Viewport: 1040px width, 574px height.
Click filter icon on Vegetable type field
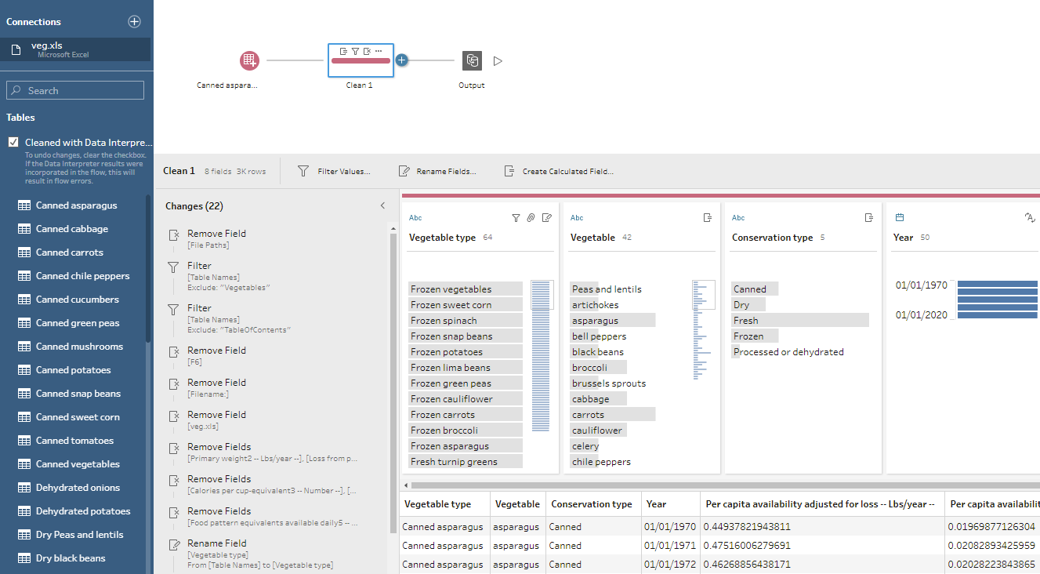pyautogui.click(x=516, y=218)
